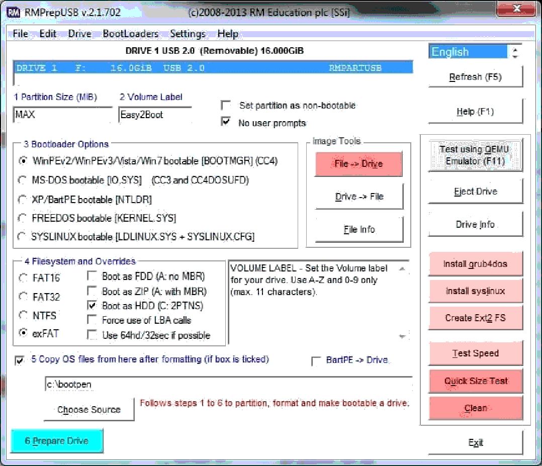Enable Set partition as non-bootable
Image resolution: width=542 pixels, height=466 pixels.
pos(227,106)
